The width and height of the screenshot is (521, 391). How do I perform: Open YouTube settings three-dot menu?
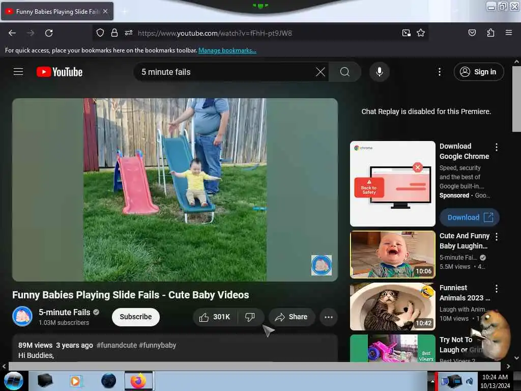point(439,72)
